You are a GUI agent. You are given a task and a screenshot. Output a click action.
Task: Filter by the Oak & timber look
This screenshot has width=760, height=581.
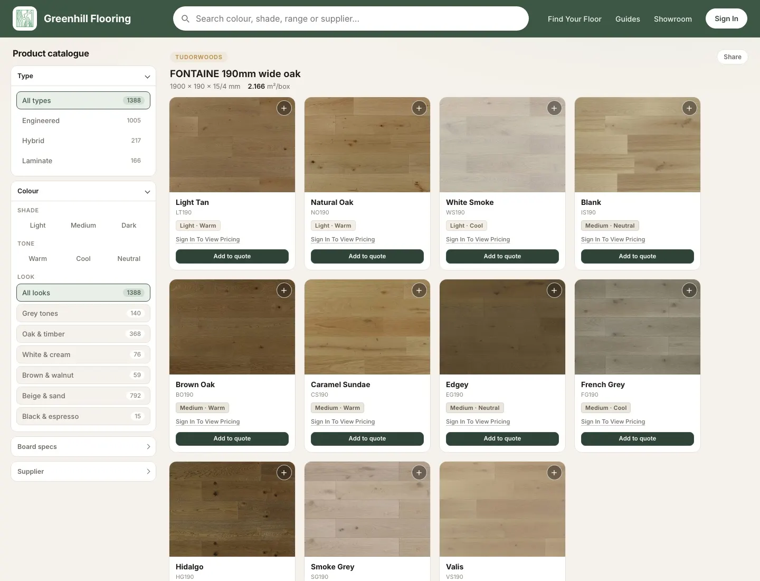(x=83, y=334)
